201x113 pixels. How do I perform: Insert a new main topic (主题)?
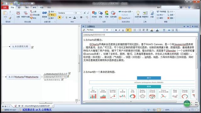[18, 14]
